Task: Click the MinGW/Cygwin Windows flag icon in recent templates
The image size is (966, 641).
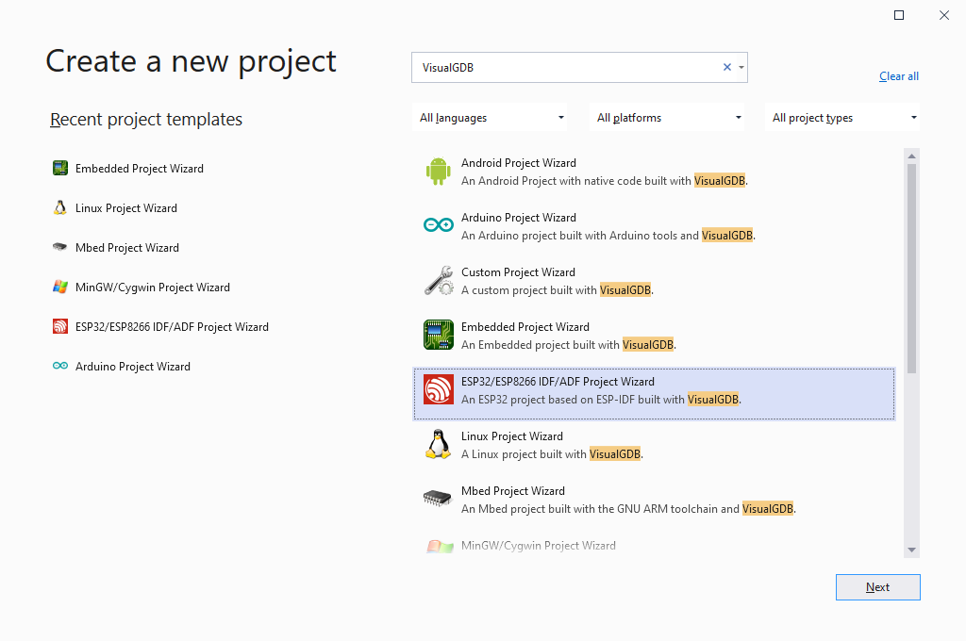Action: (60, 288)
